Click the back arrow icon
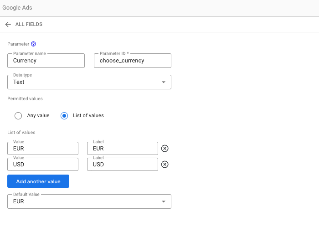Image resolution: width=319 pixels, height=227 pixels. pyautogui.click(x=8, y=24)
